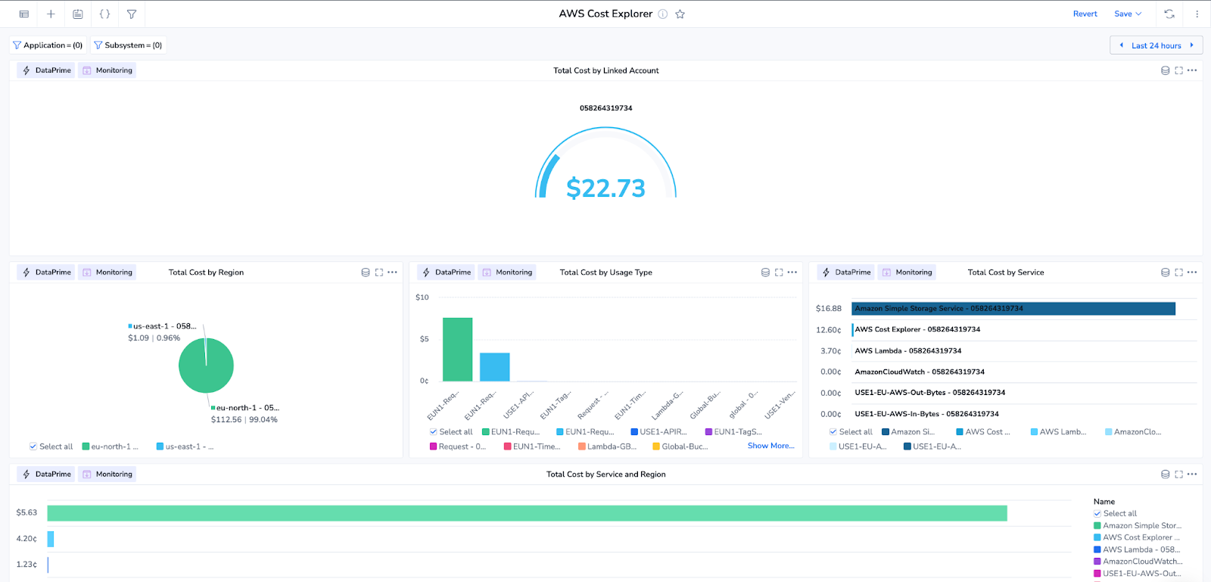
Task: Open the dashboard list icon in the top toolbar
Action: tap(24, 14)
